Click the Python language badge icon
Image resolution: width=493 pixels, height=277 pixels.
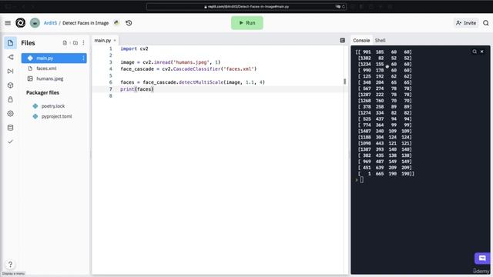[x=116, y=23]
